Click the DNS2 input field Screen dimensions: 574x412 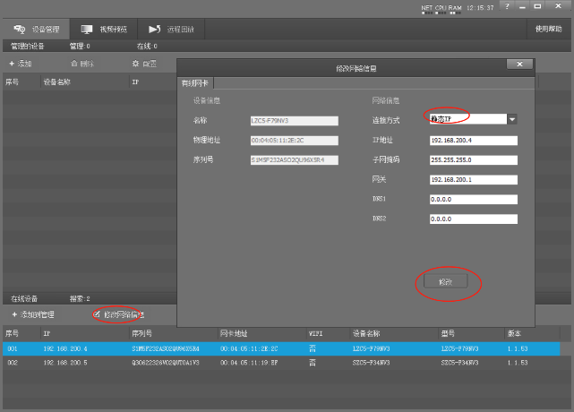473,218
